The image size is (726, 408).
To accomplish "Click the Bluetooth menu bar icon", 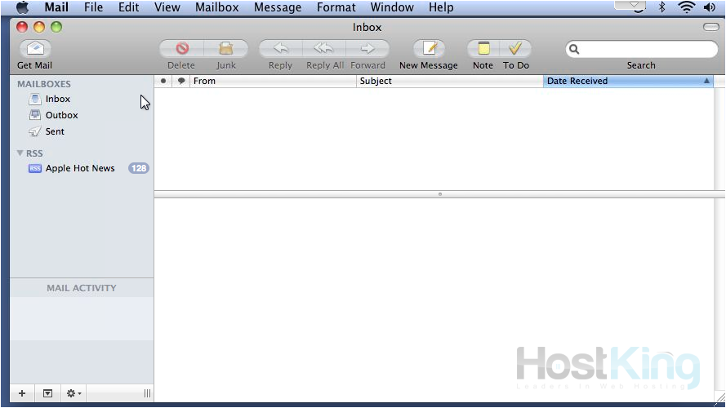I will 662,7.
